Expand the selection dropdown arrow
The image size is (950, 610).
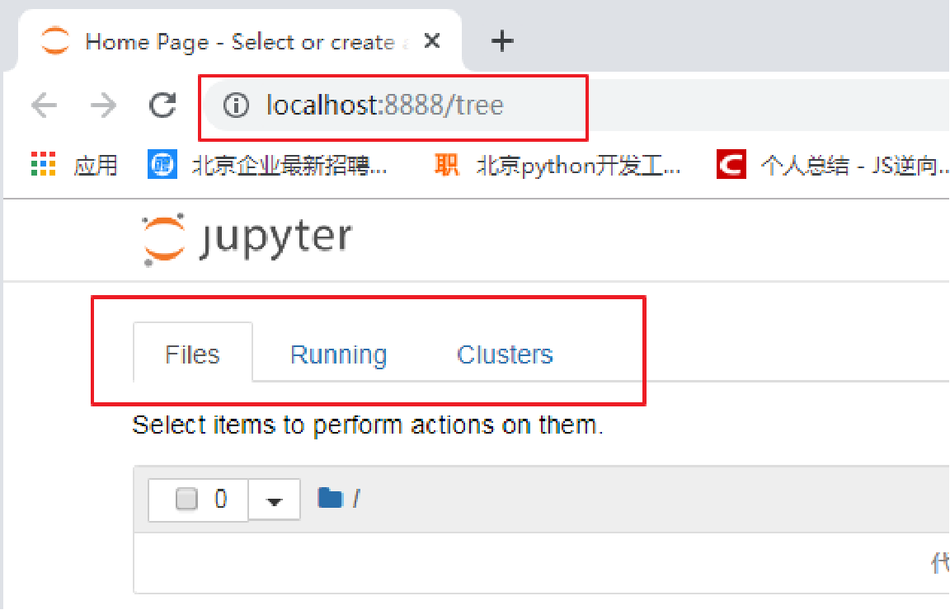[275, 500]
